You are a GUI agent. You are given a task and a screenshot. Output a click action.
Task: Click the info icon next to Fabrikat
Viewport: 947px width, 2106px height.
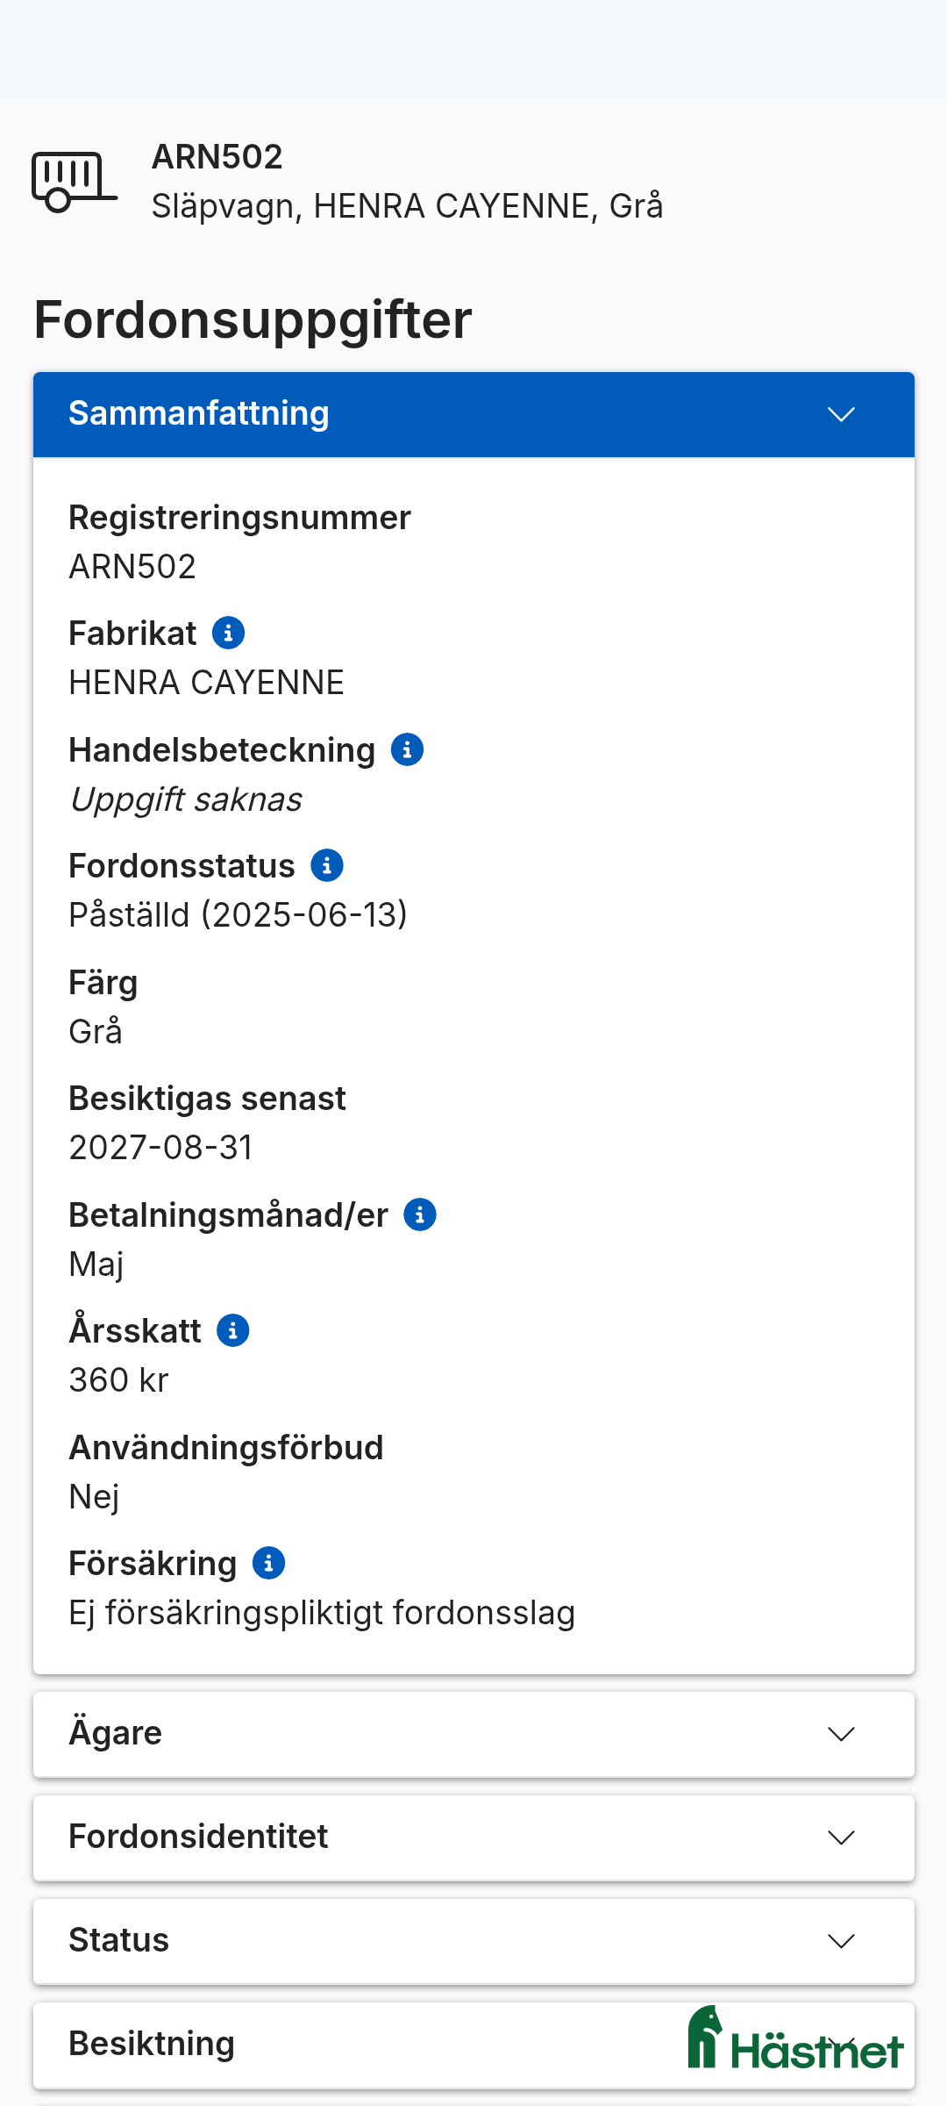229,633
